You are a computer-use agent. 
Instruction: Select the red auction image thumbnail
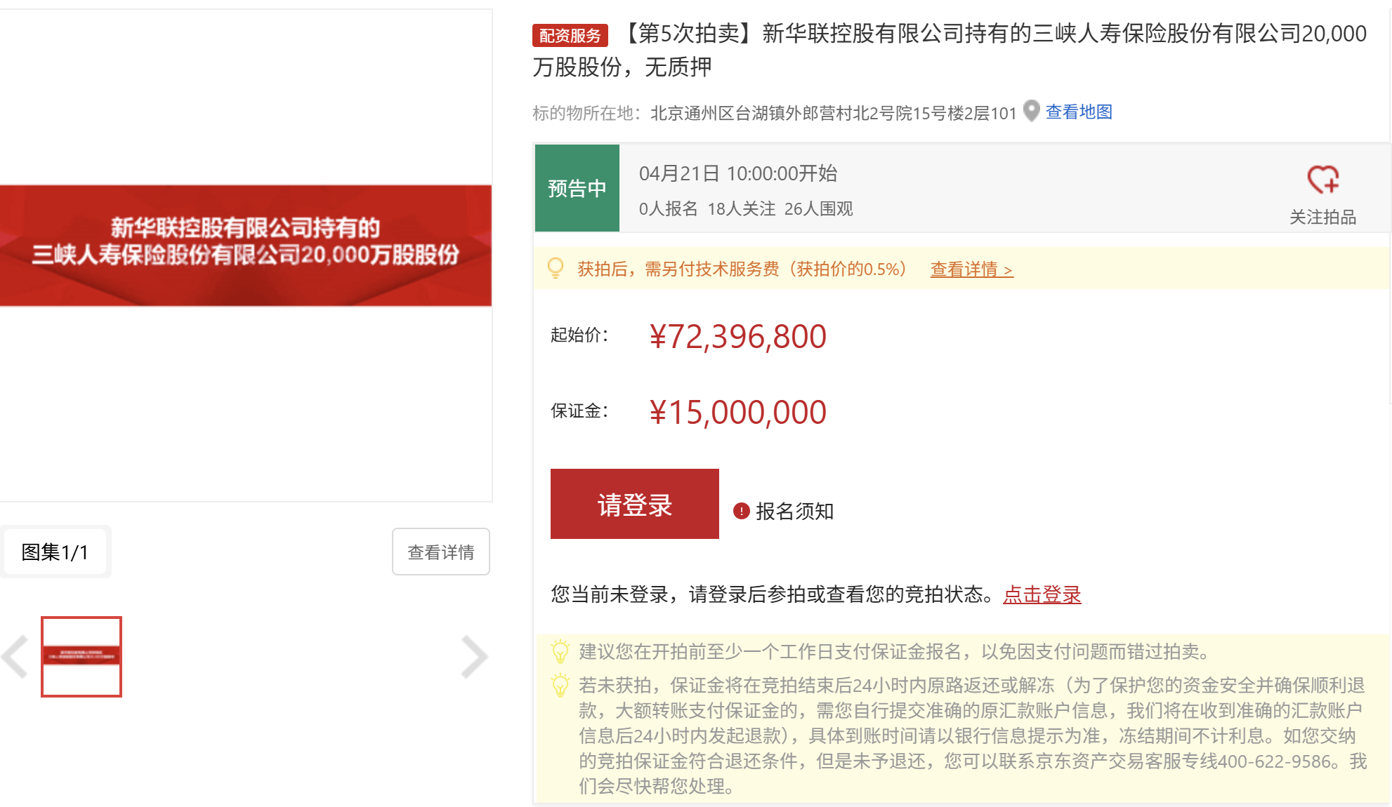[81, 657]
